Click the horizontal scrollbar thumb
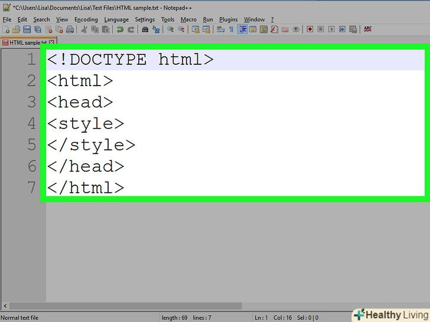 126,305
